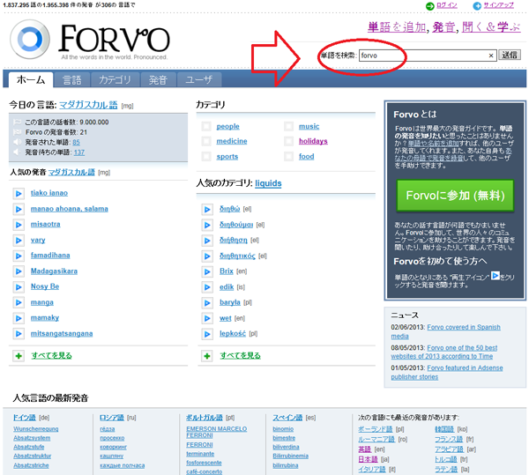Open the ポルトガル語 language link

(x=205, y=418)
